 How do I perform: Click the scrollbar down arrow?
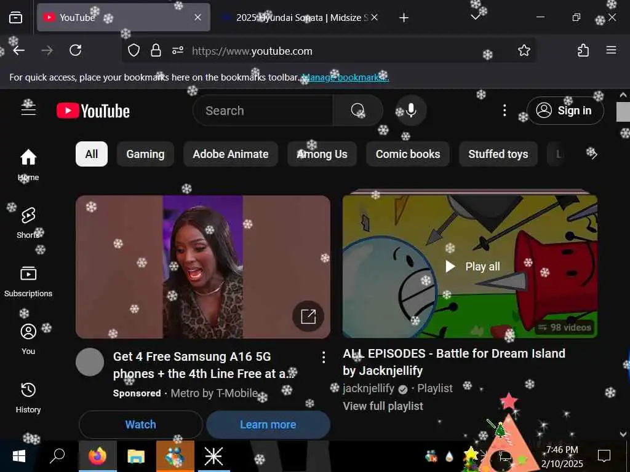click(x=623, y=434)
